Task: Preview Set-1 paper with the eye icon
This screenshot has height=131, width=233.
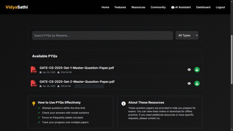Action: point(189,70)
